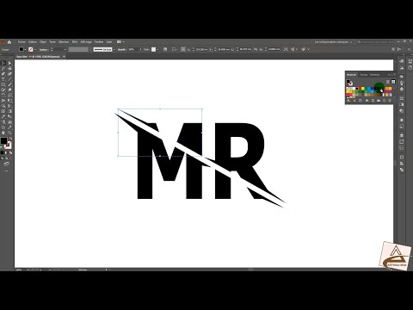Open the Edit Toolbar three-dots button
The width and height of the screenshot is (413, 310).
click(6, 171)
